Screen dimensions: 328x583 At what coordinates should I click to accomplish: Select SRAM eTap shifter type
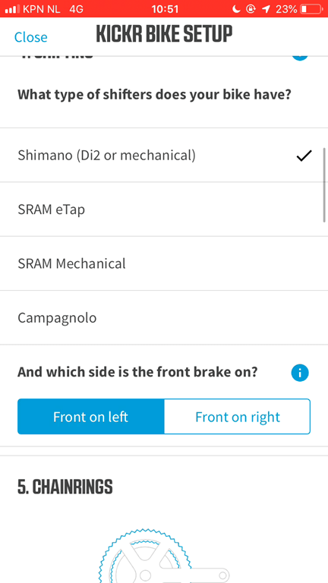(164, 209)
